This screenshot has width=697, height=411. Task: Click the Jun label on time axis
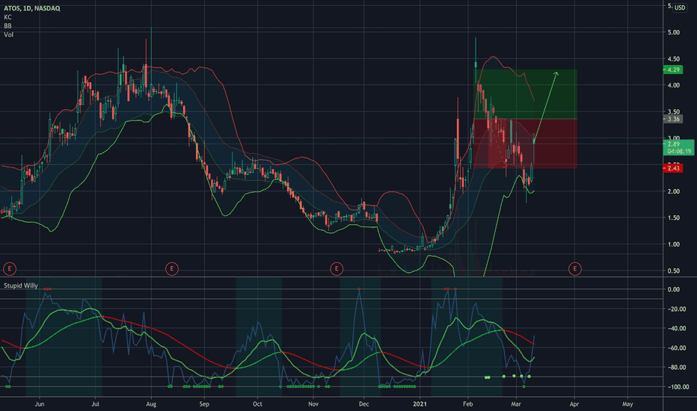pyautogui.click(x=40, y=404)
